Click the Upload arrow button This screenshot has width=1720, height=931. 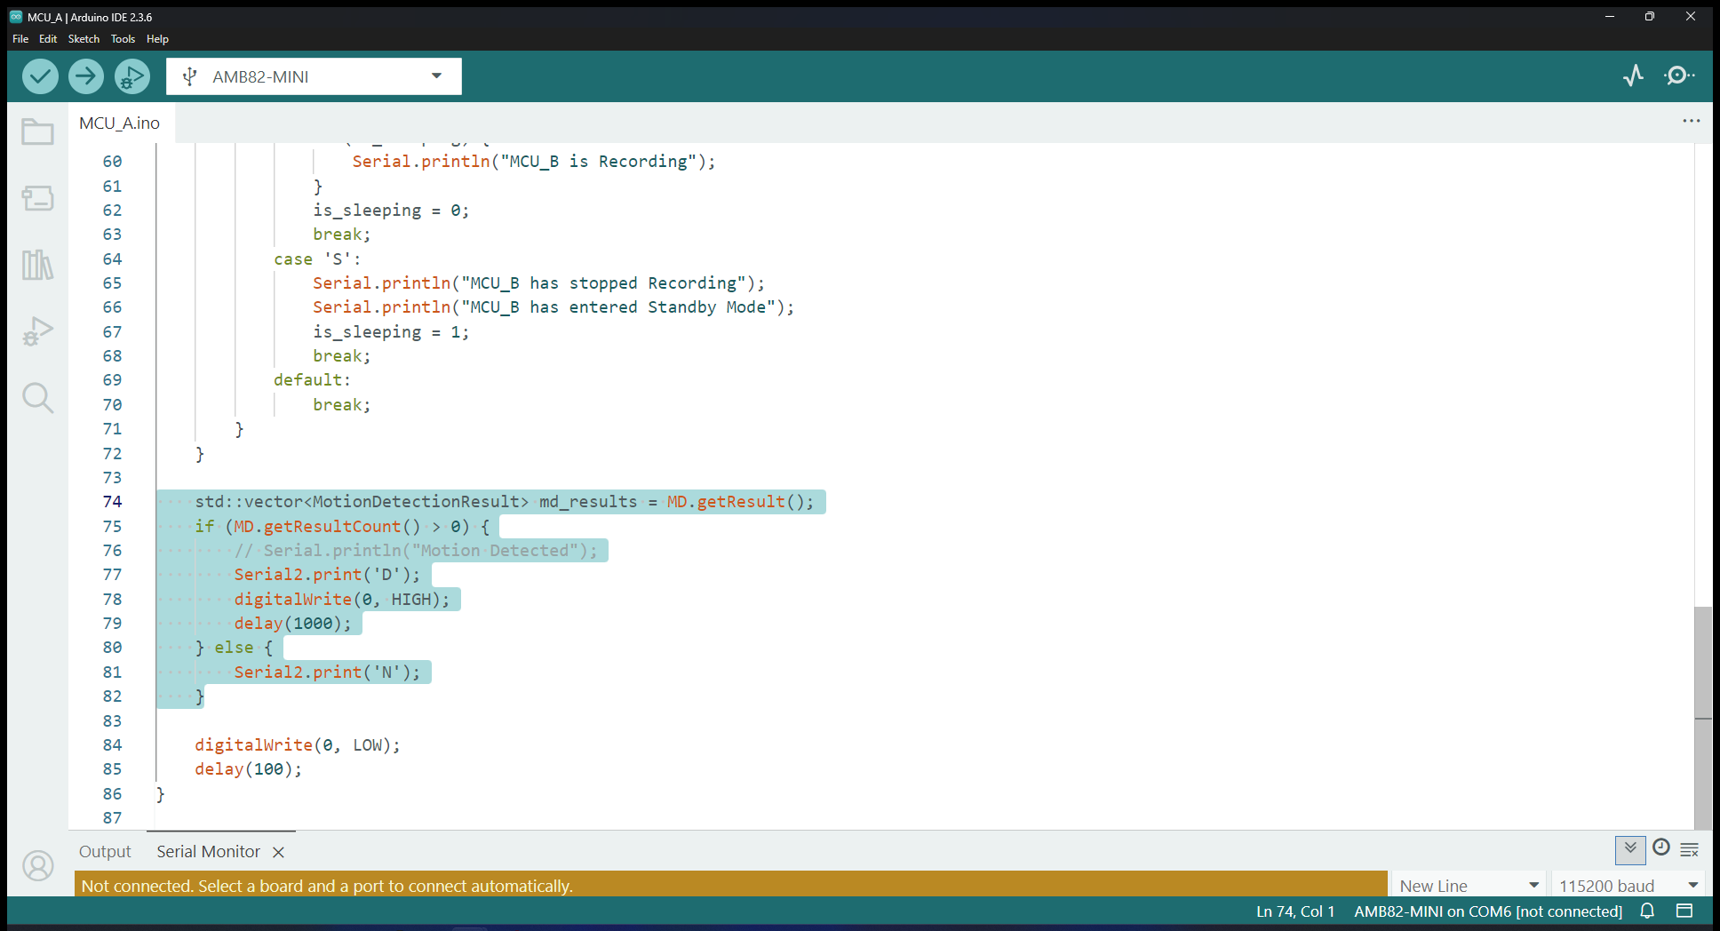tap(86, 76)
